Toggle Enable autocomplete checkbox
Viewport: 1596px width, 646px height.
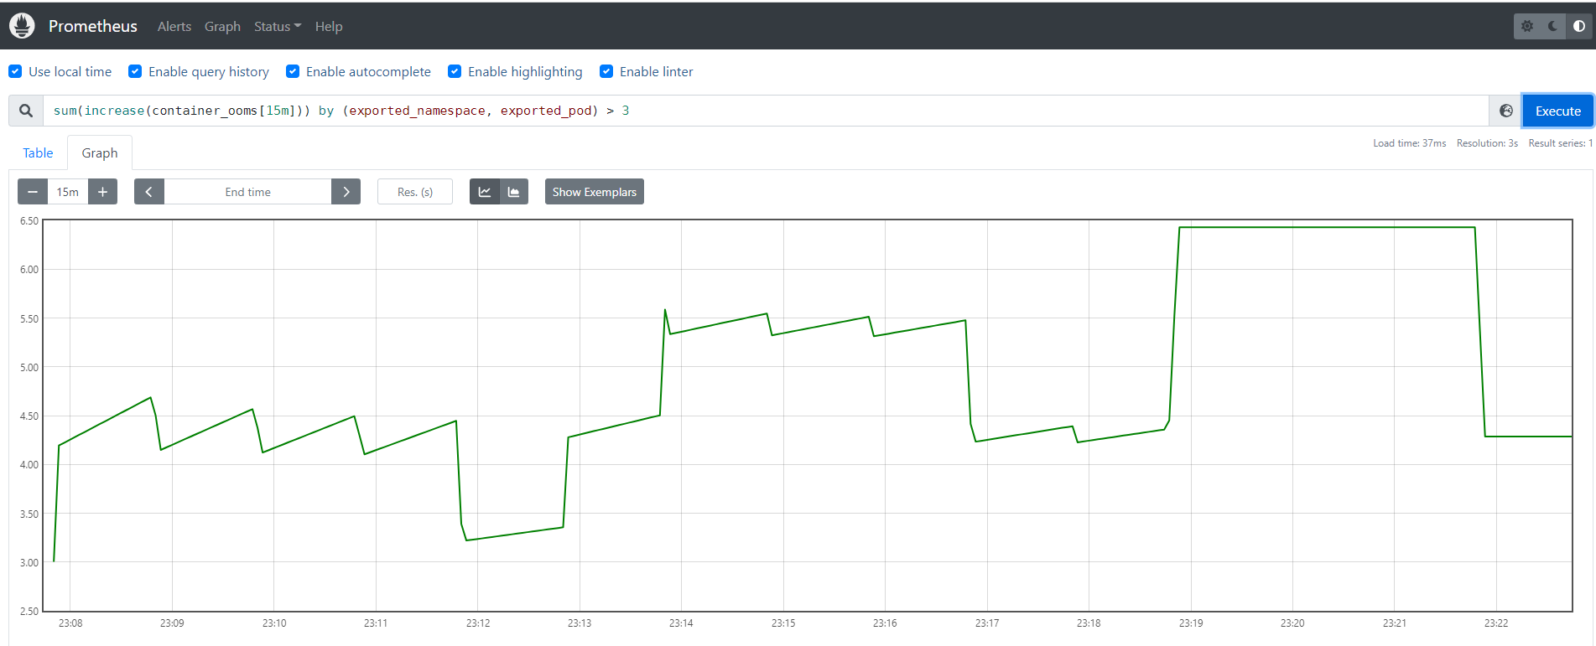pyautogui.click(x=293, y=72)
